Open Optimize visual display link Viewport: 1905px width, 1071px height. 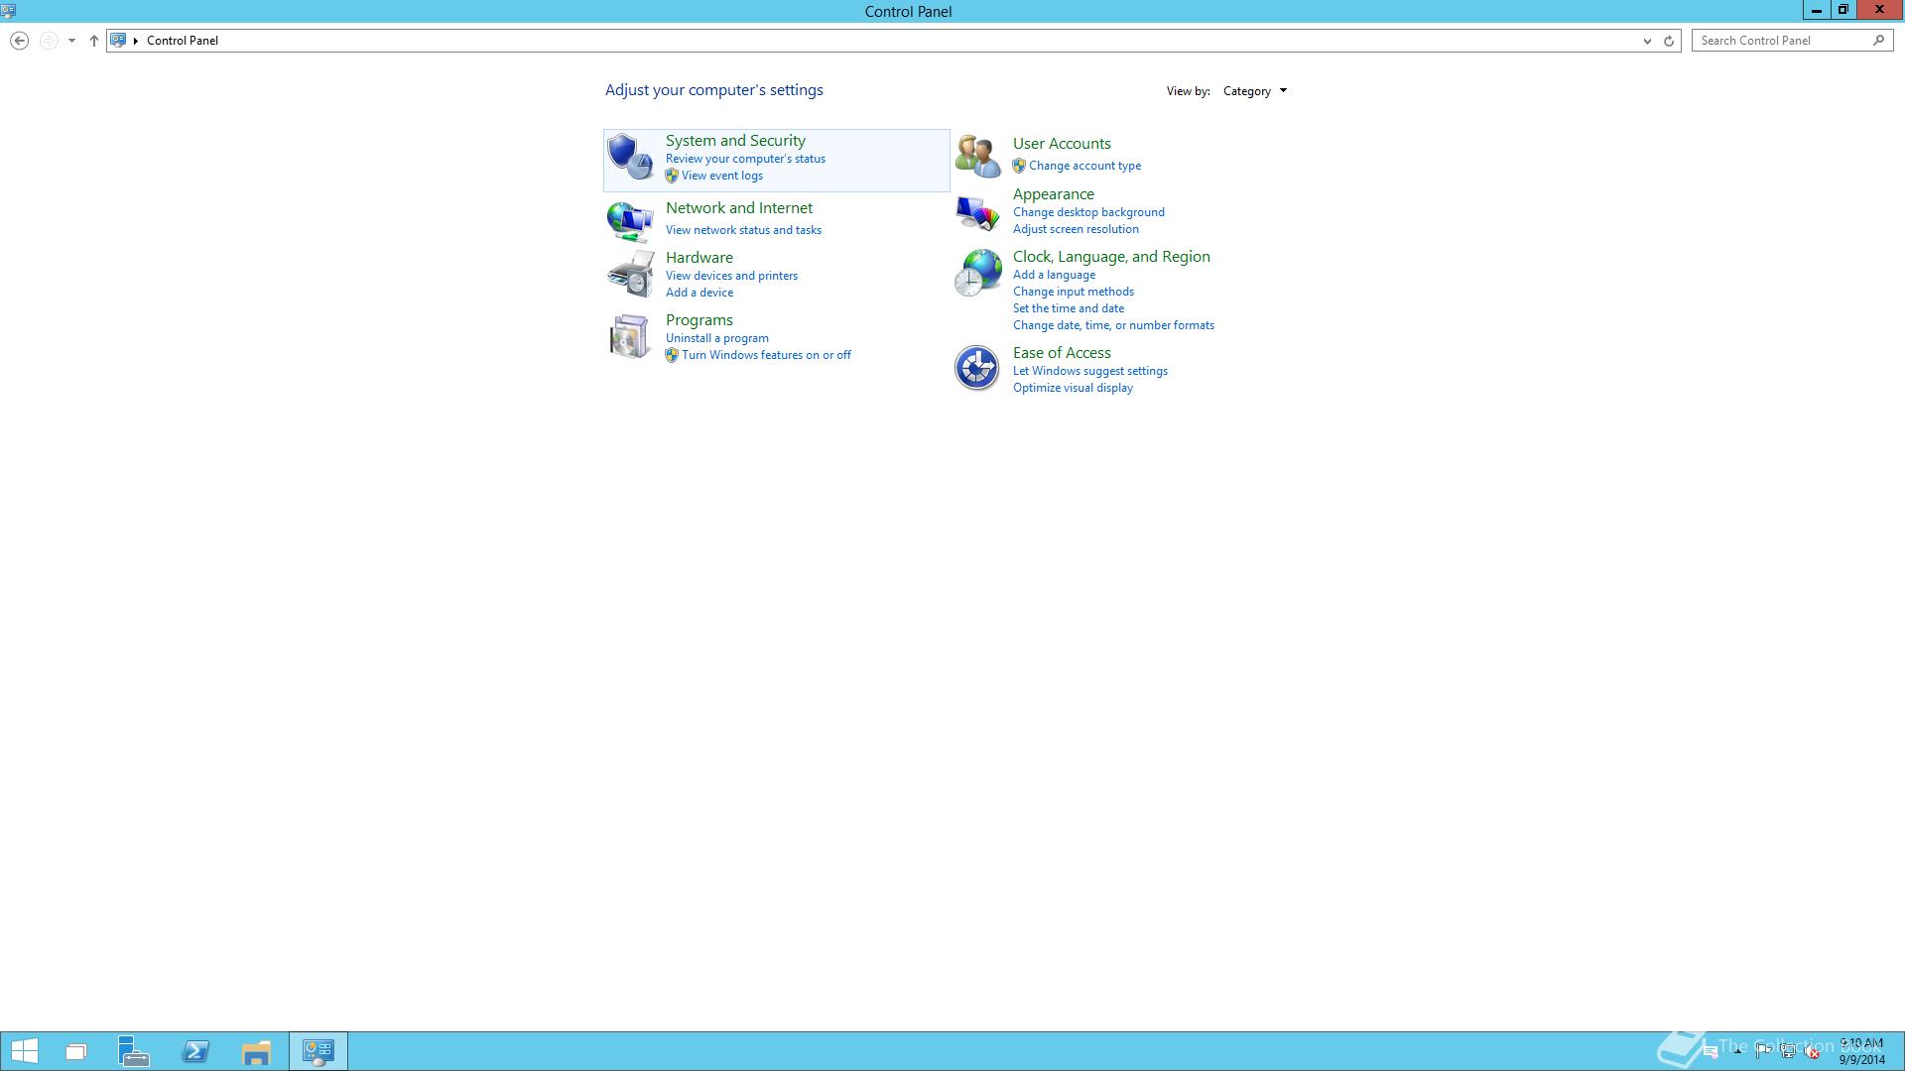(x=1073, y=388)
